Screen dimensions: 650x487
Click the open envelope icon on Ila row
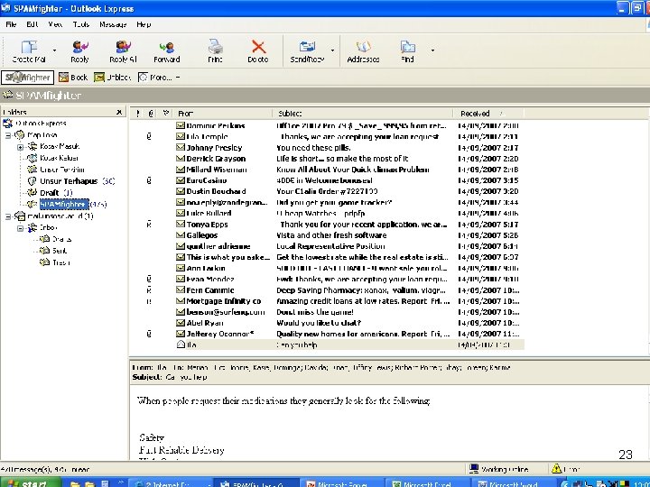(x=181, y=345)
